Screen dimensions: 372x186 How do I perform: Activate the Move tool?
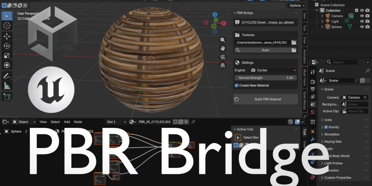pos(7,36)
